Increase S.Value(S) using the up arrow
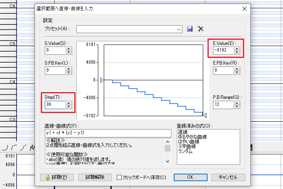Screen dimensions: 283x189 point(69,48)
